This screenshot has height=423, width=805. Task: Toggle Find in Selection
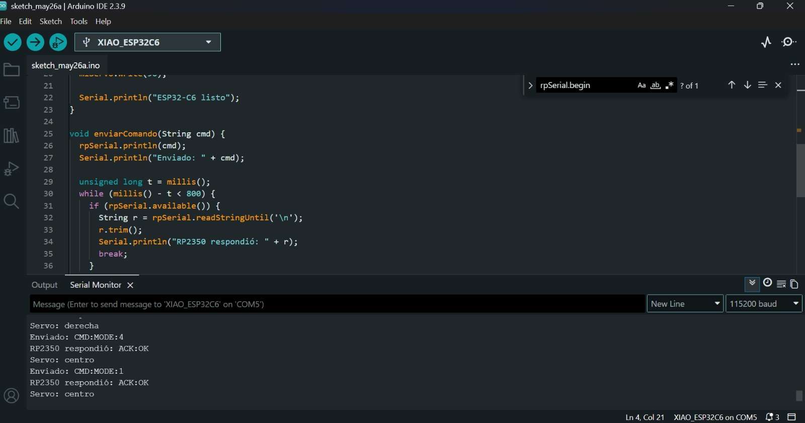coord(763,85)
